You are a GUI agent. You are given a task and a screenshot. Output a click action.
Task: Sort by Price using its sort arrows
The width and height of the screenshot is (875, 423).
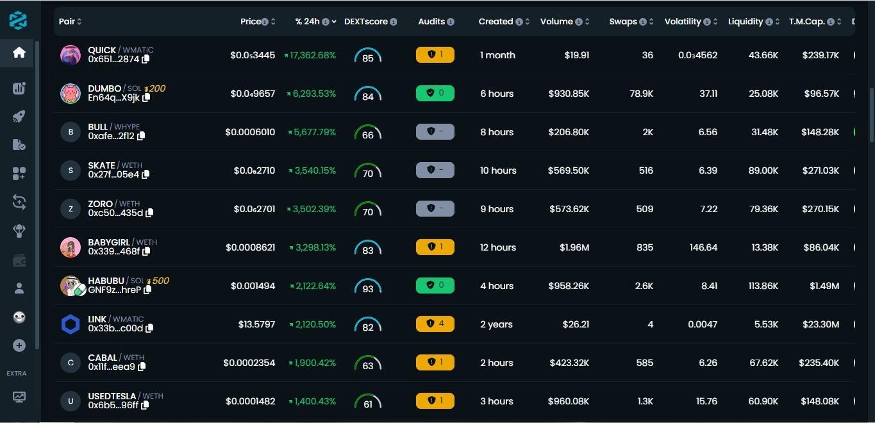coord(273,22)
